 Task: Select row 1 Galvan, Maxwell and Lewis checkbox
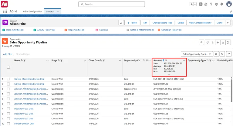pos(8,79)
